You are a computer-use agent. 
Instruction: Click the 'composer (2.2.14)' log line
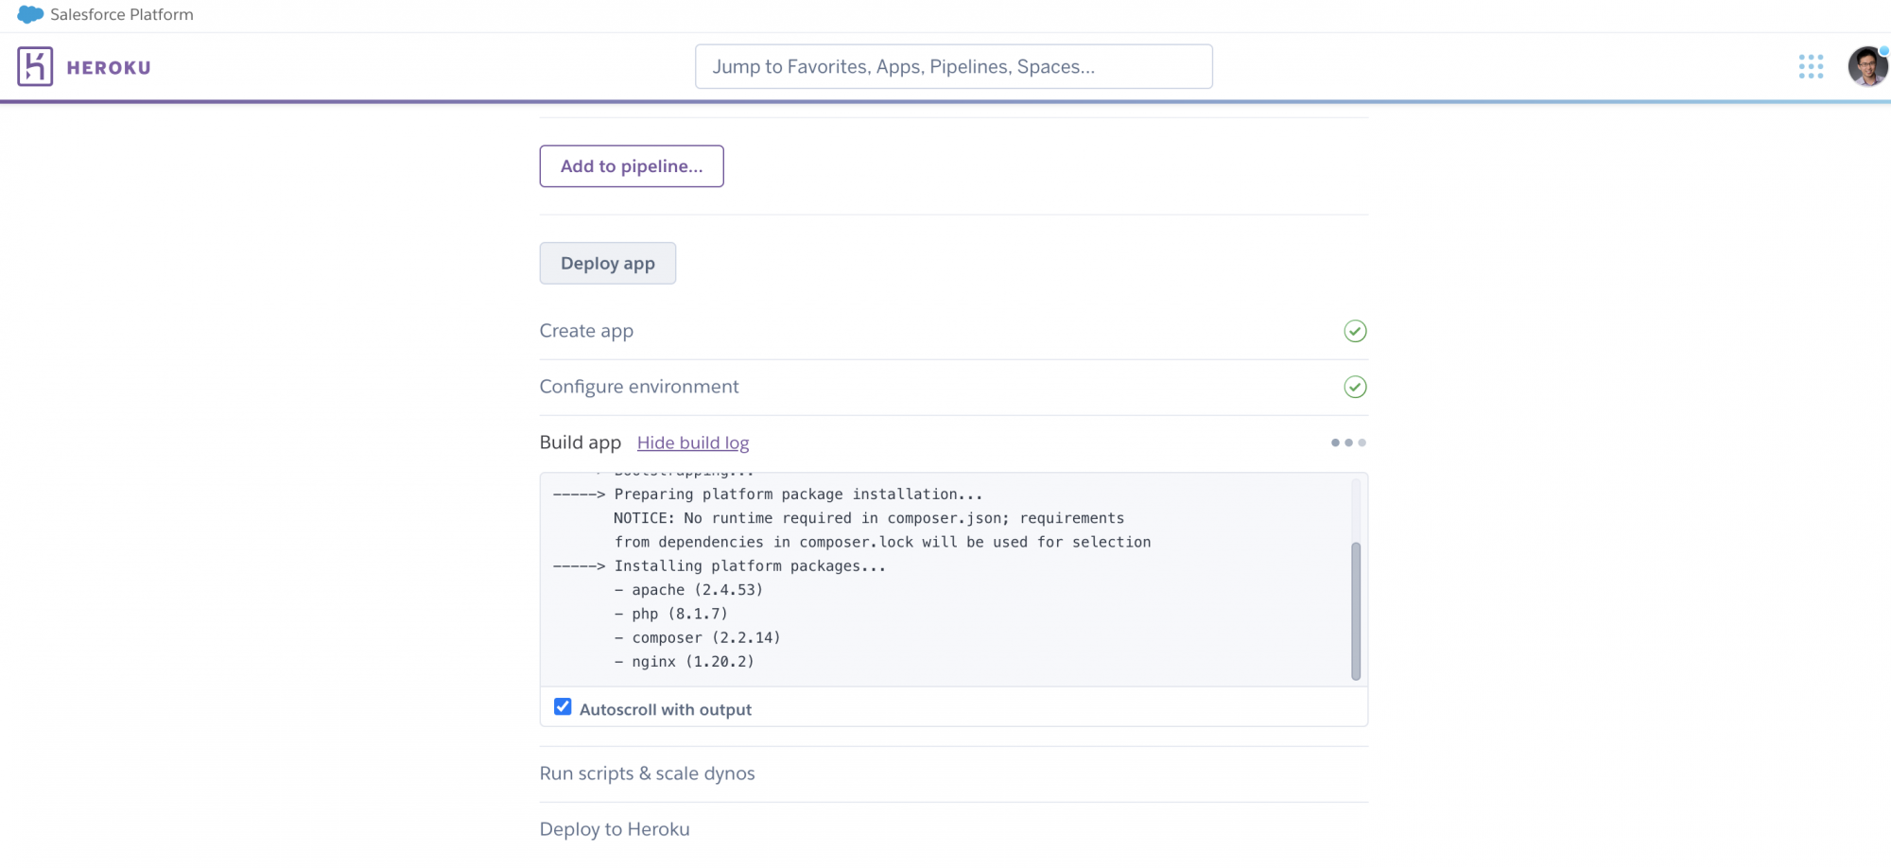click(x=698, y=638)
